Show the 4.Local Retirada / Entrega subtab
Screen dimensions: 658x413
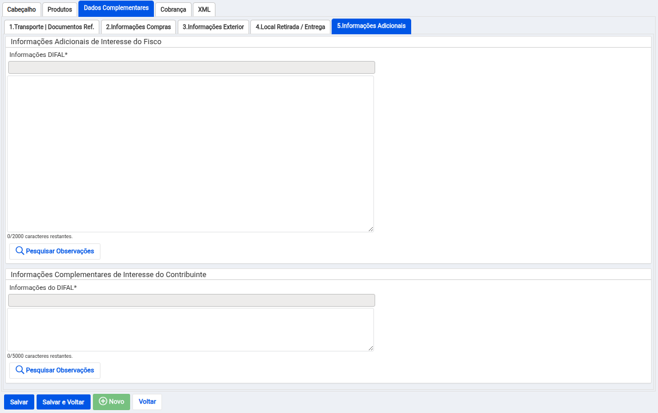click(290, 27)
